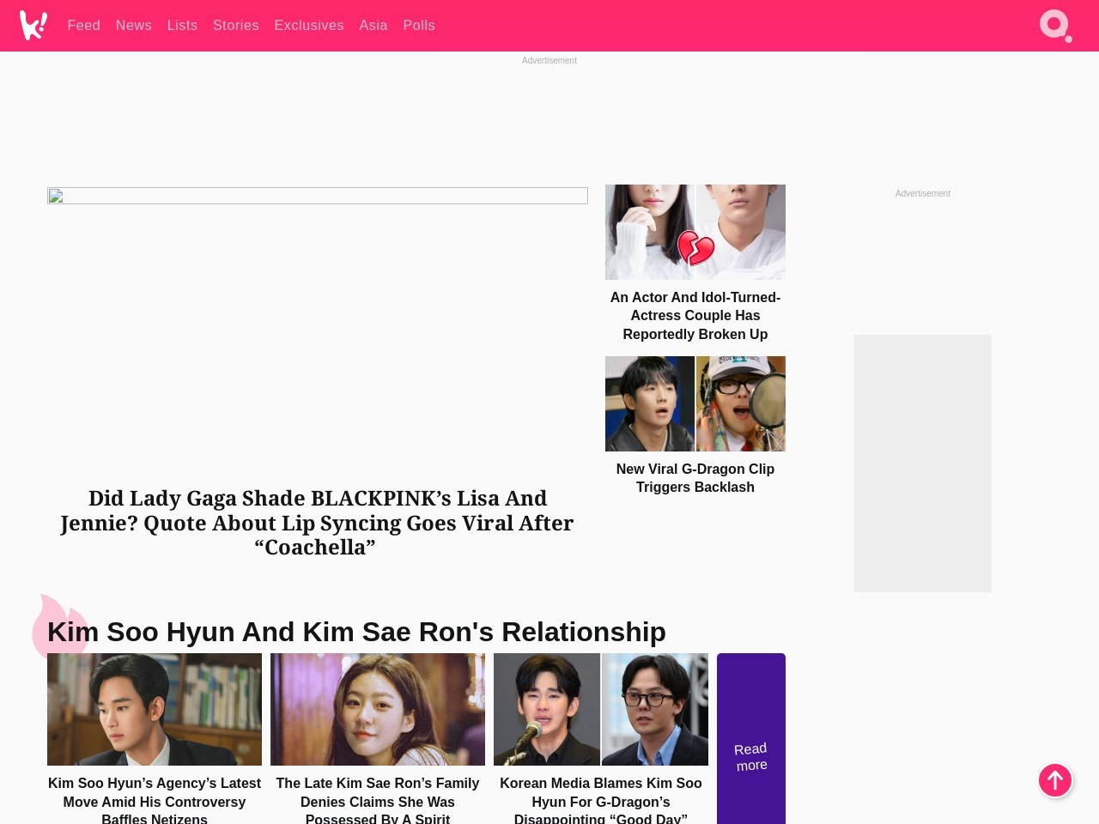Click Kim Soo Hyun And Kim Sae Ron's Relationship heading

coord(356,632)
